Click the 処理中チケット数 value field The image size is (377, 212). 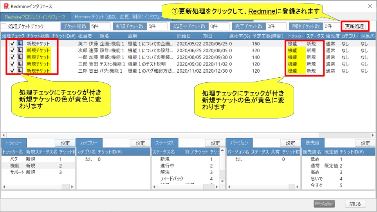tap(219, 26)
